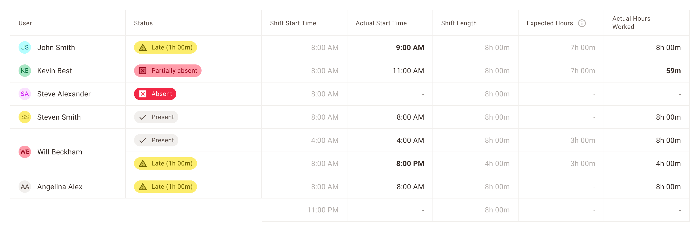Click Kevin Best's 59m actual hours value
The height and width of the screenshot is (232, 700).
point(673,71)
